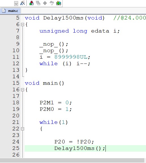146x163 pixels.
Task: Collapse the while(1) block fold marker
Action: click(x=22, y=129)
